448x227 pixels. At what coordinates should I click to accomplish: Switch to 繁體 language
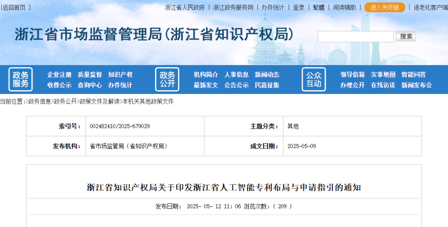pos(319,7)
